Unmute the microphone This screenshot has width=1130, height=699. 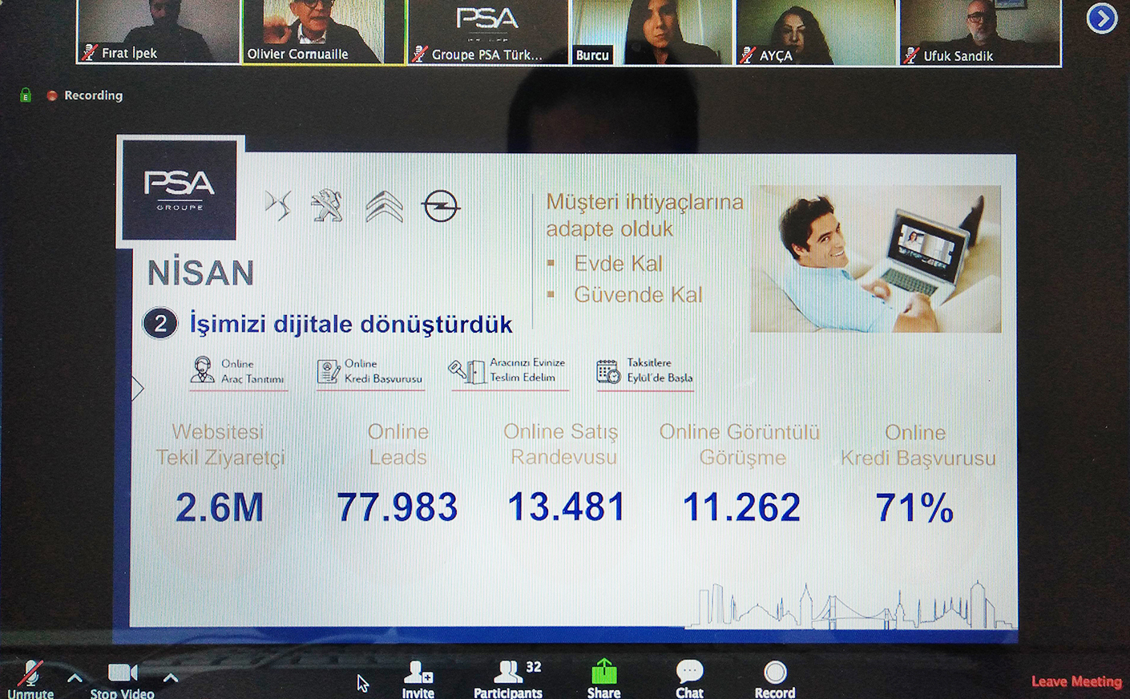click(x=30, y=676)
